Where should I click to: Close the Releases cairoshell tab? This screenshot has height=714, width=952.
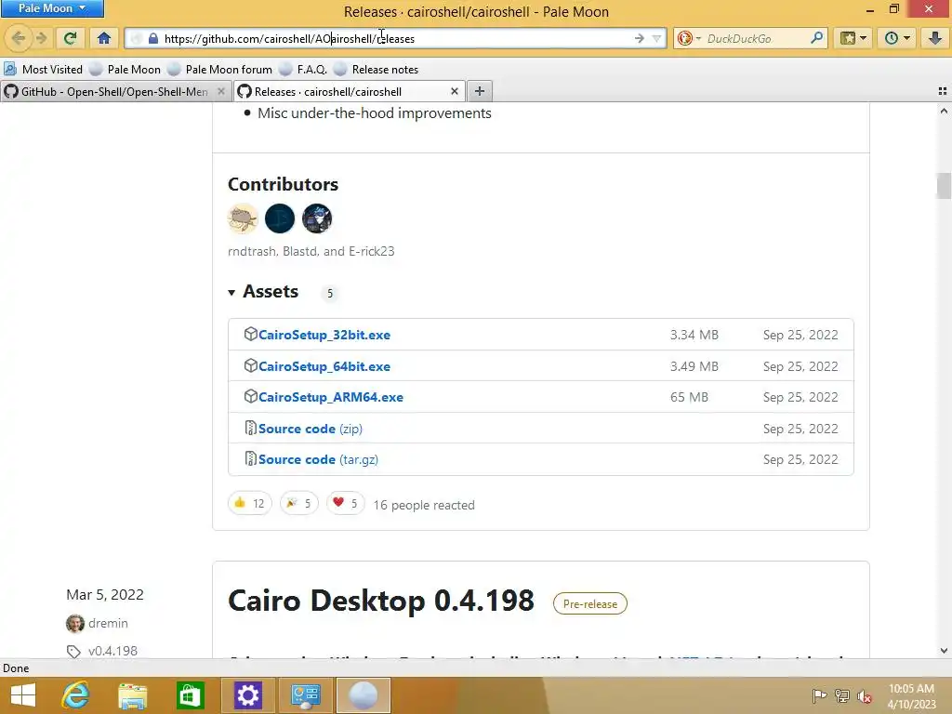pyautogui.click(x=454, y=91)
